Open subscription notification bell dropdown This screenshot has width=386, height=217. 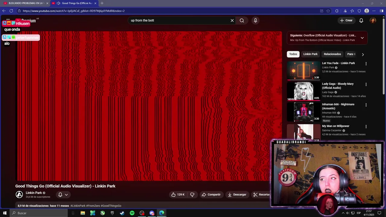[x=63, y=195]
